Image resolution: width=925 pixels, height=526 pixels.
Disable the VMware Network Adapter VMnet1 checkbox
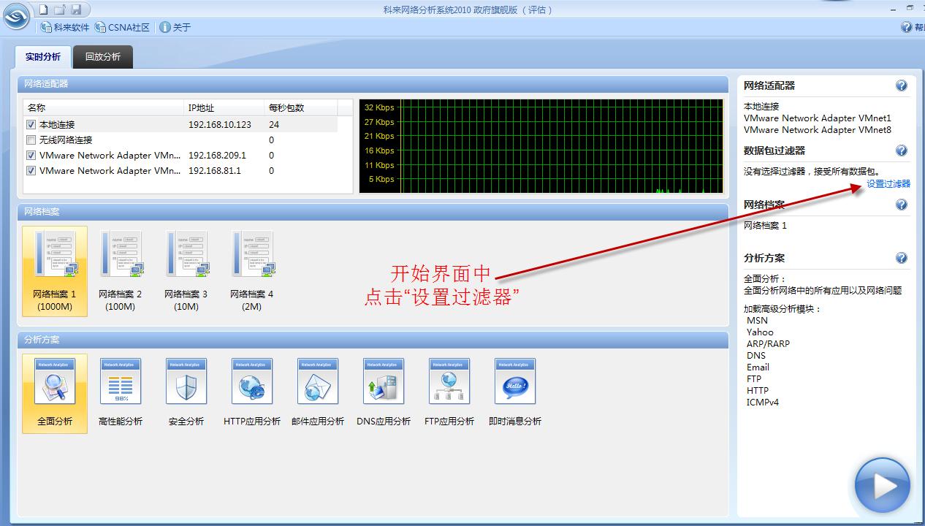(31, 155)
